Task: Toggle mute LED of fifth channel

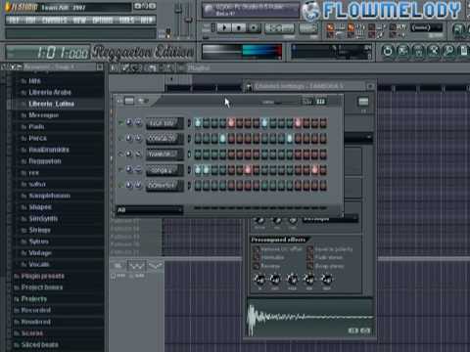Action: click(120, 186)
